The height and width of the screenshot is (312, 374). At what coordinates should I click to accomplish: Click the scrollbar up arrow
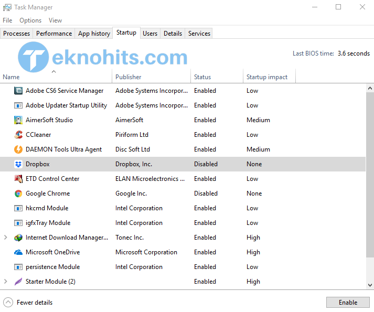370,88
